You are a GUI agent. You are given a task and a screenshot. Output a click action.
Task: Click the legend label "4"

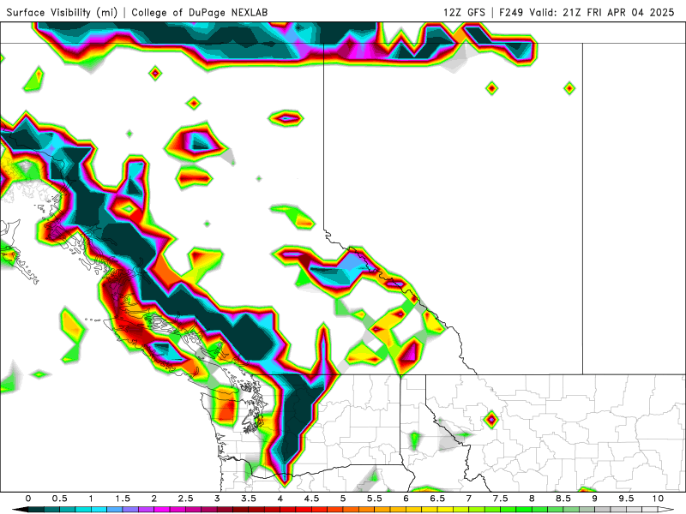coord(280,499)
